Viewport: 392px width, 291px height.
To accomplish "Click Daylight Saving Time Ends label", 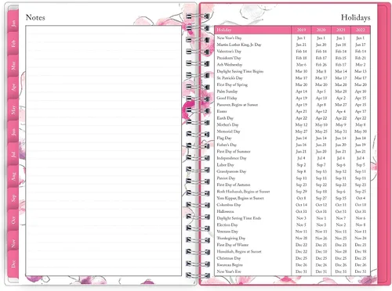I will point(239,218).
